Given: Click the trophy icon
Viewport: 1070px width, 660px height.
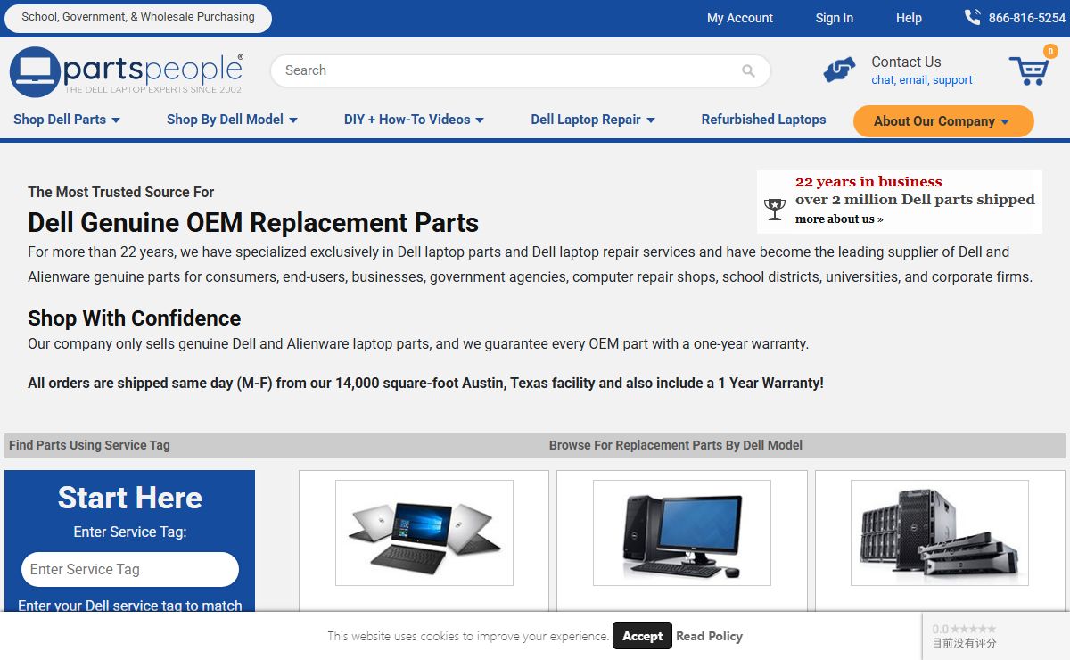Looking at the screenshot, I should (775, 209).
